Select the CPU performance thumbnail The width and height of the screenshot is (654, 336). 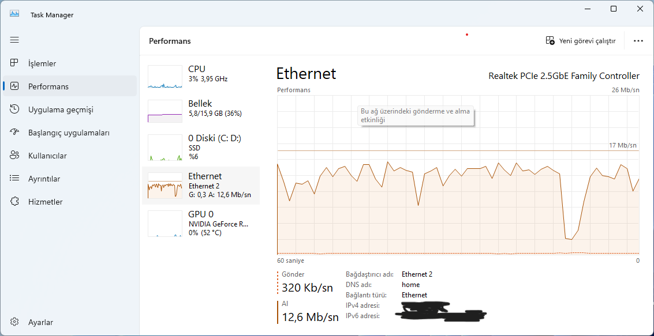pyautogui.click(x=165, y=77)
